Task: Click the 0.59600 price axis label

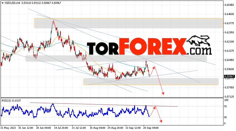Action: click(229, 69)
